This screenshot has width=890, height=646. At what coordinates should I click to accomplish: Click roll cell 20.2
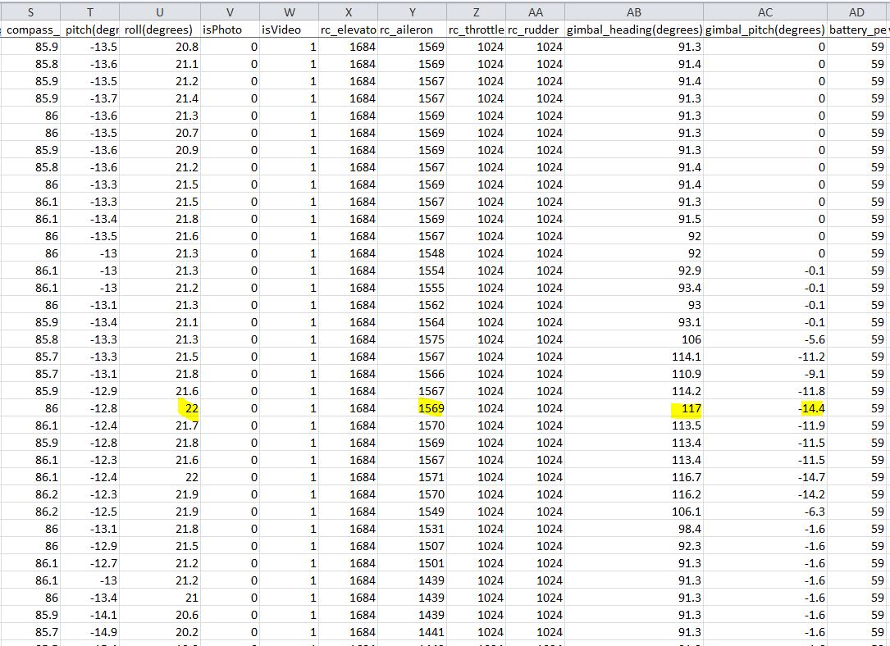pos(159,632)
